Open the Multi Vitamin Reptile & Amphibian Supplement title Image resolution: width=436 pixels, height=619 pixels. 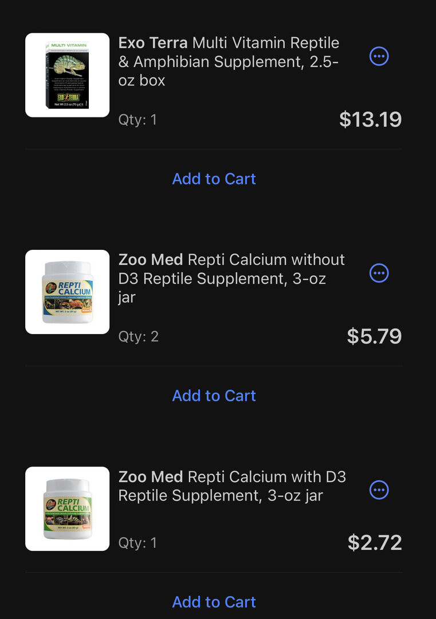(229, 61)
